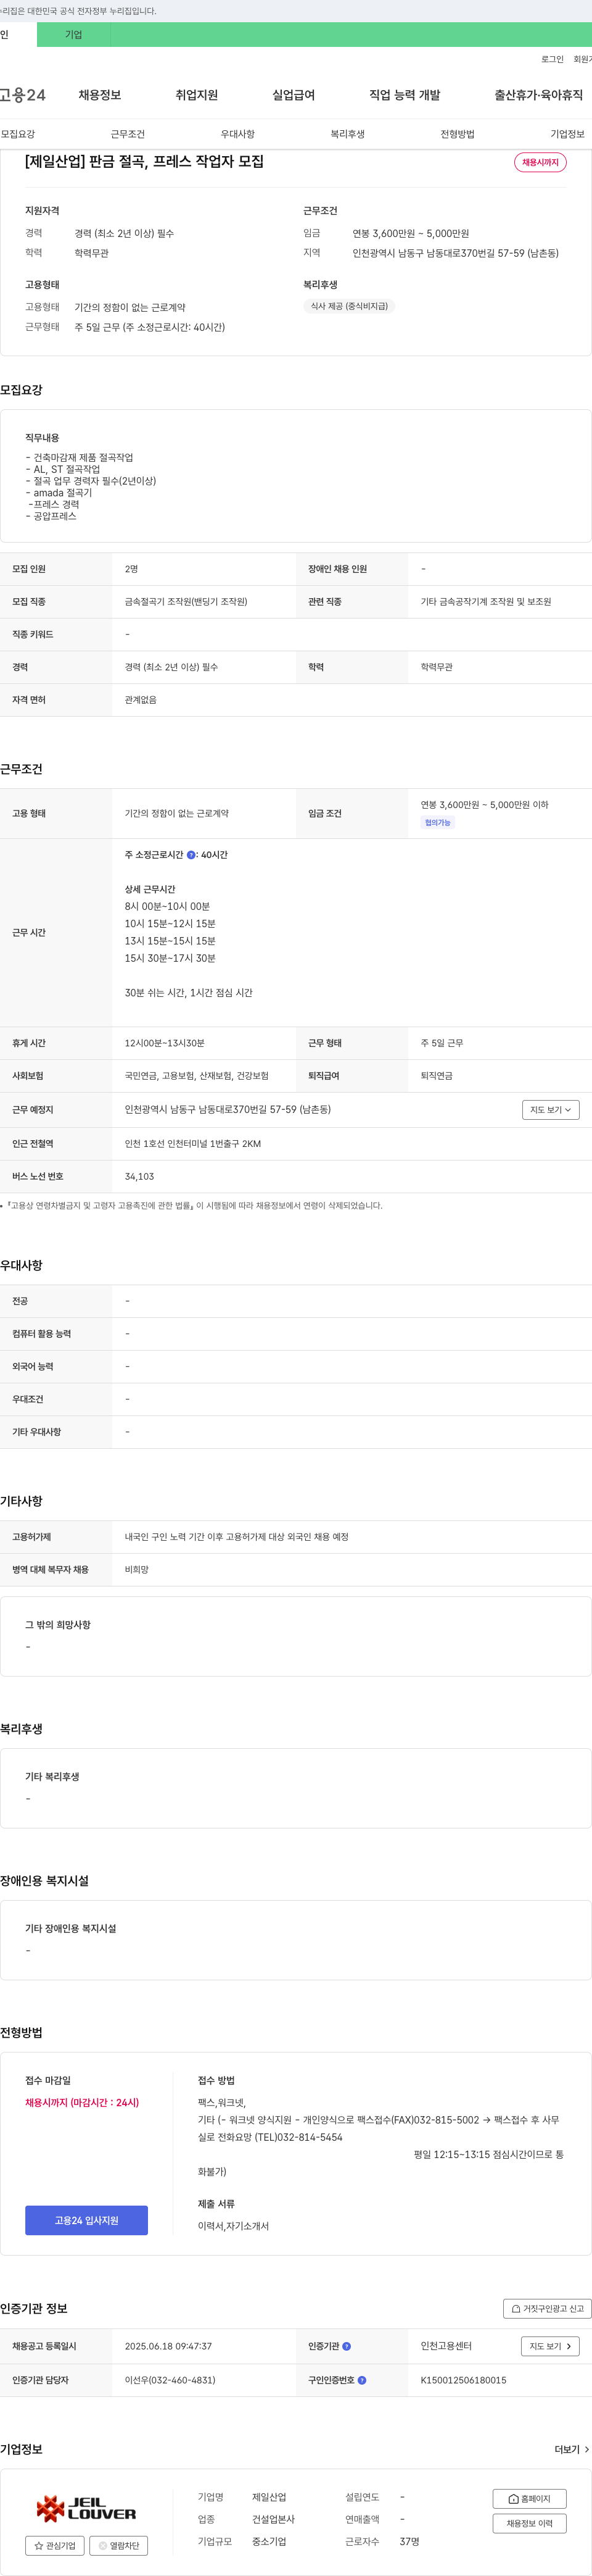Click the 채용시까지 (마감시간 : 24시) deadline text
Image resolution: width=592 pixels, height=2576 pixels.
click(x=82, y=2103)
